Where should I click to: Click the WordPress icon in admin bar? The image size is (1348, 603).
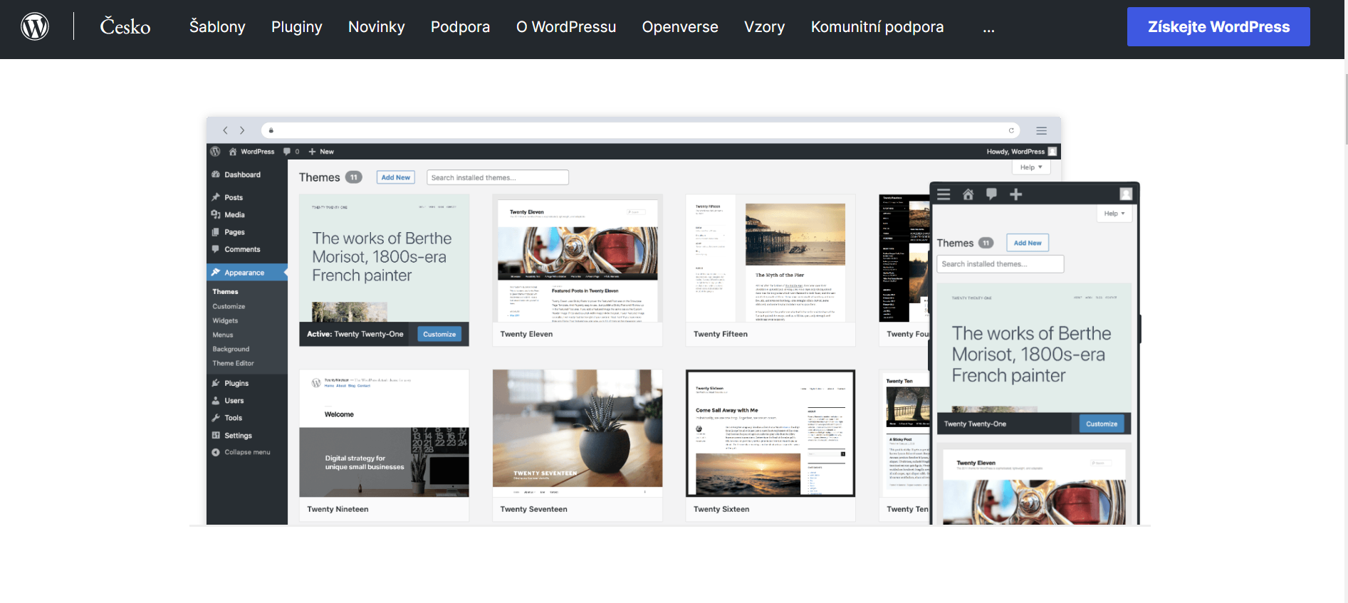[x=215, y=152]
